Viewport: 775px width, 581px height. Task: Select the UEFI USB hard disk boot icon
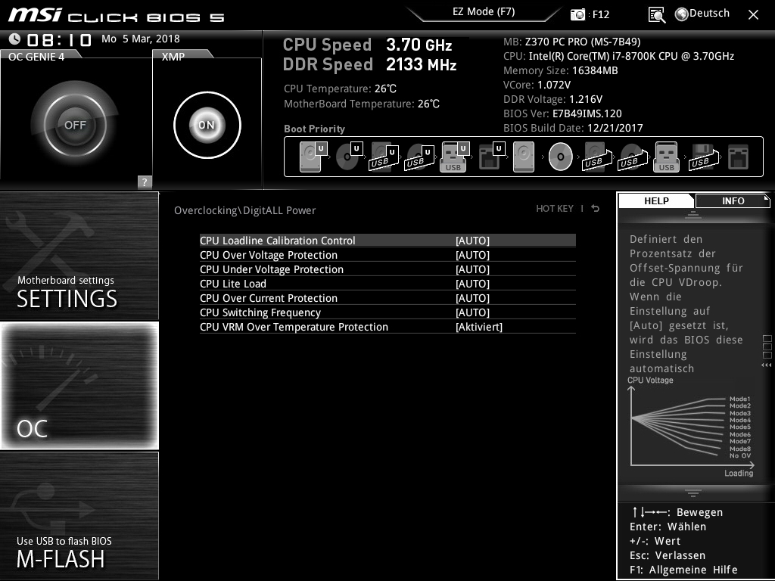(x=384, y=157)
